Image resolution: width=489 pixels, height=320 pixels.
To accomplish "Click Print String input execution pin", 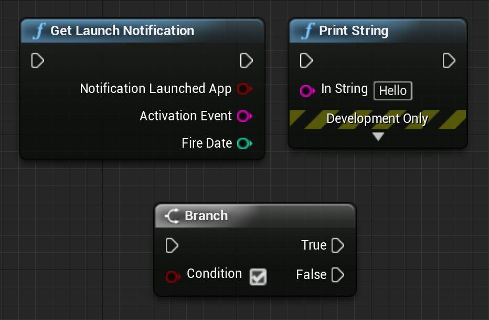I will pyautogui.click(x=306, y=61).
